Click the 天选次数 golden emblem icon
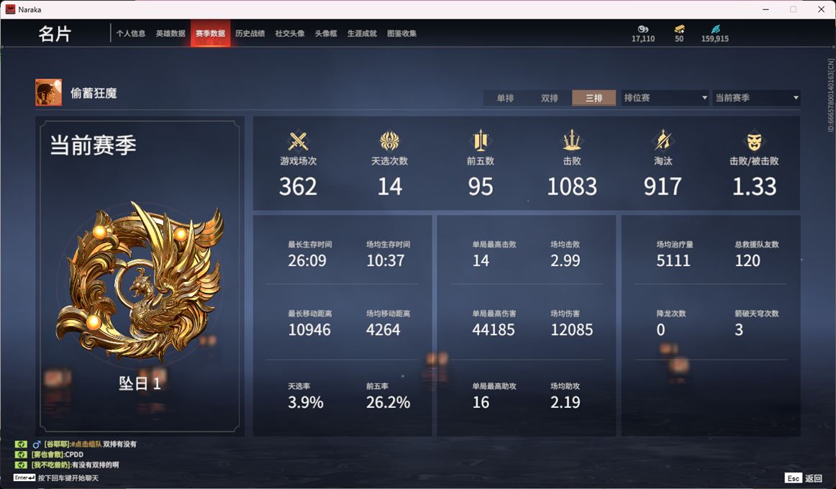Image resolution: width=836 pixels, height=489 pixels. pos(389,141)
